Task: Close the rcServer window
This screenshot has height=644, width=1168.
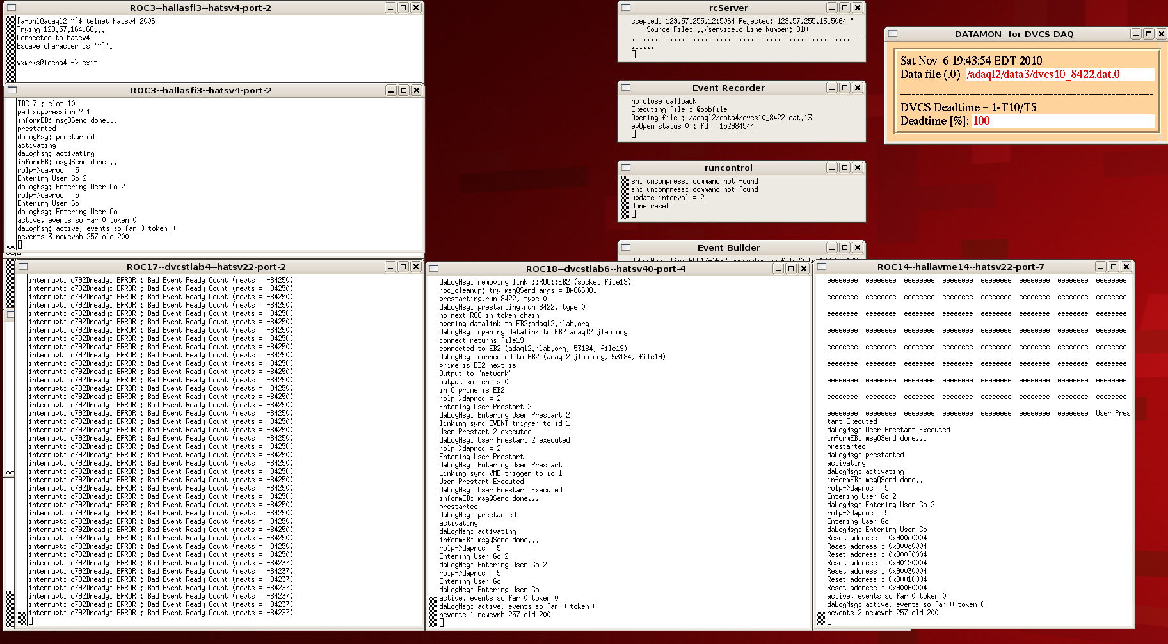Action: 858,8
